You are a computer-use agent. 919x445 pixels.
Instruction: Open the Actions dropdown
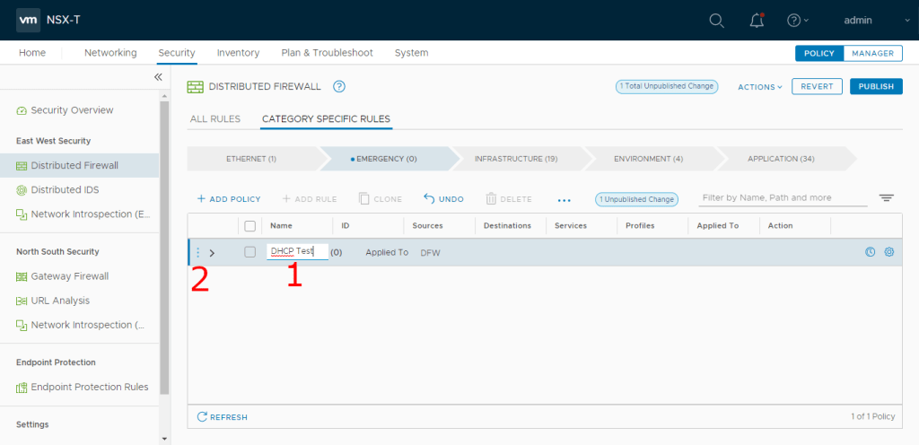(759, 87)
